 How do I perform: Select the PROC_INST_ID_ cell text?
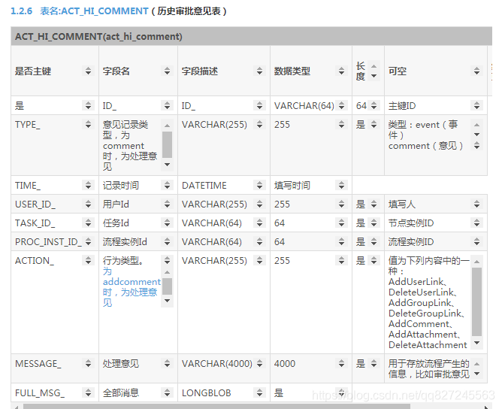click(48, 242)
